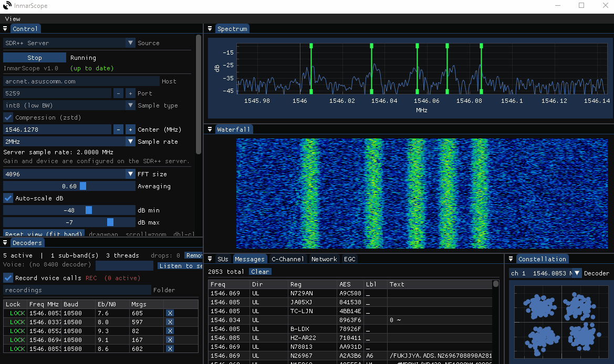Toggle Record voice calls checkbox
Viewport: 614px width, 364px height.
(8, 278)
